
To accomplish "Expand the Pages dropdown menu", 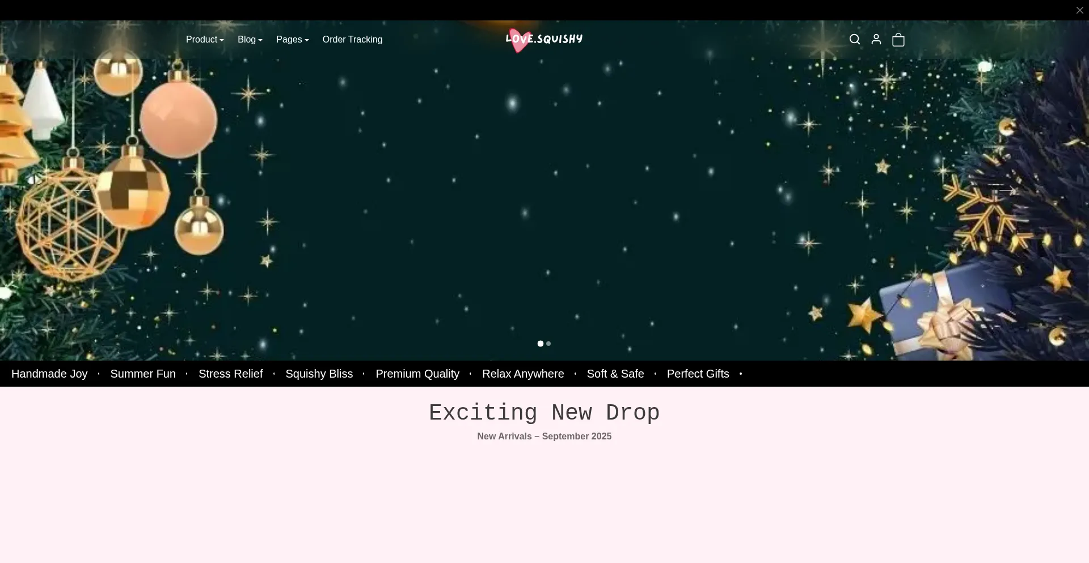I will pyautogui.click(x=292, y=40).
